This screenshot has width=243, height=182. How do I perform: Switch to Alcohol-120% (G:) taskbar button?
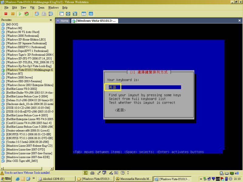click(56, 179)
